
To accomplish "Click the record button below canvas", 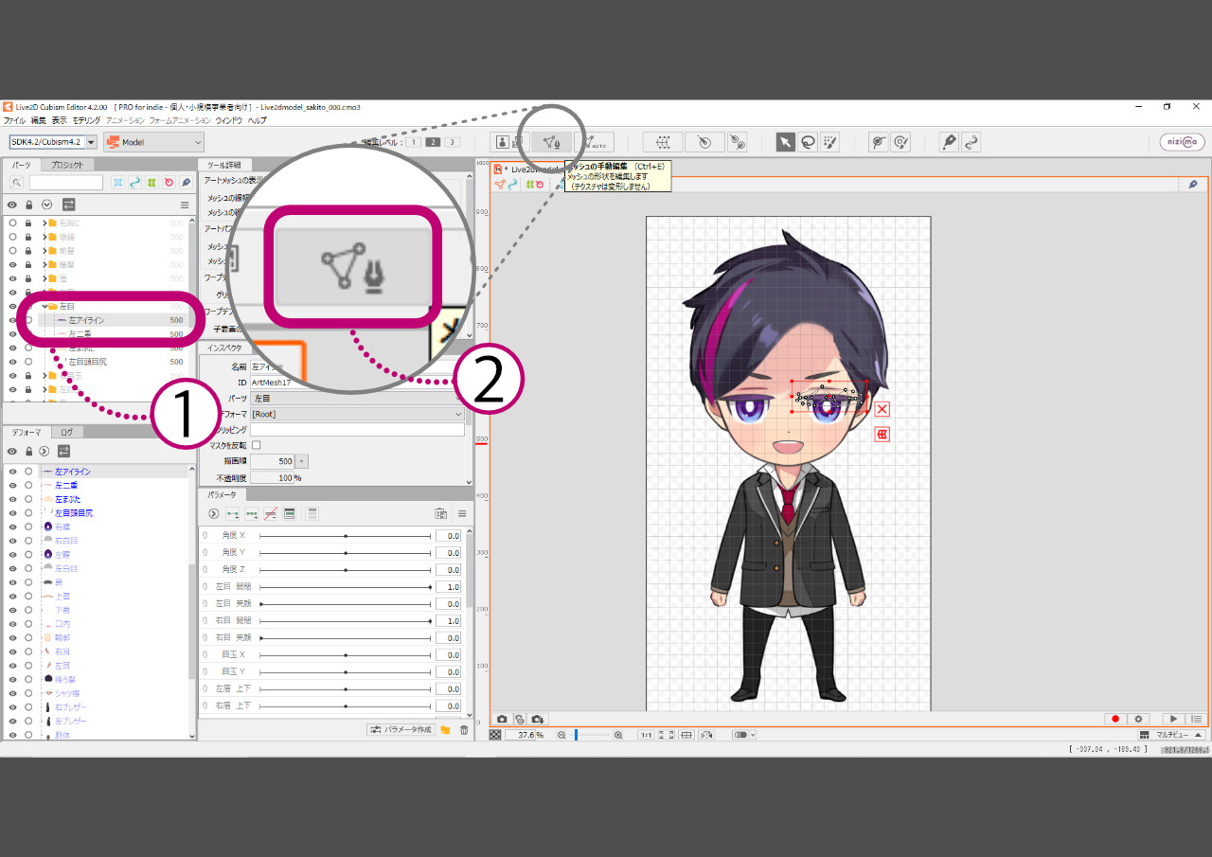I will (1115, 720).
